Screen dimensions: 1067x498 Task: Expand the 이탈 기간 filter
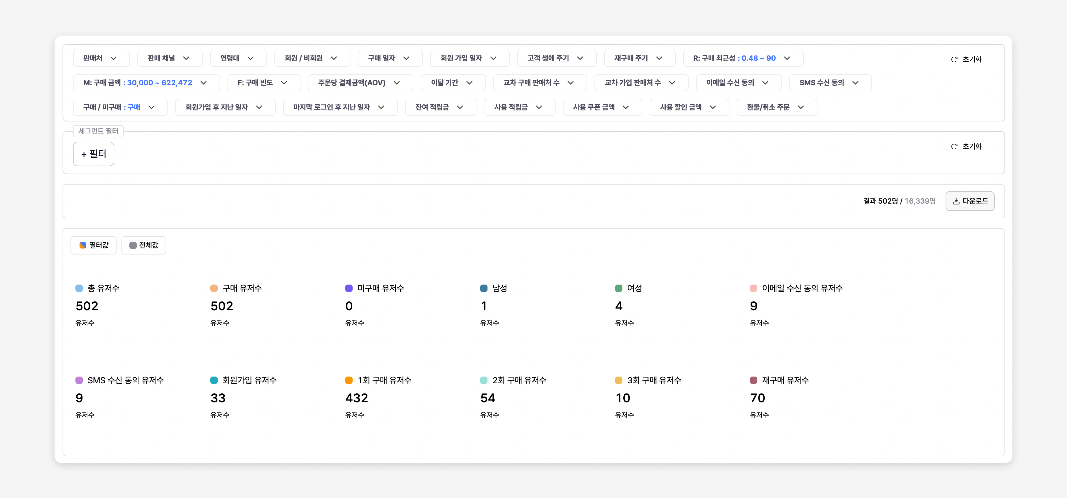[453, 83]
